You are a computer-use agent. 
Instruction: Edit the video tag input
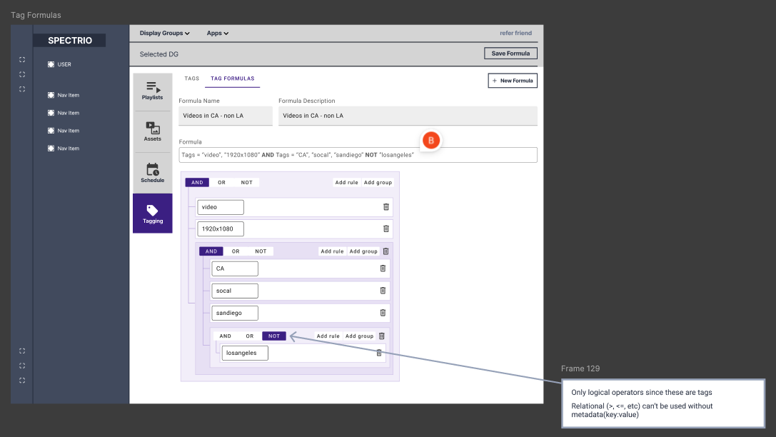pyautogui.click(x=221, y=207)
